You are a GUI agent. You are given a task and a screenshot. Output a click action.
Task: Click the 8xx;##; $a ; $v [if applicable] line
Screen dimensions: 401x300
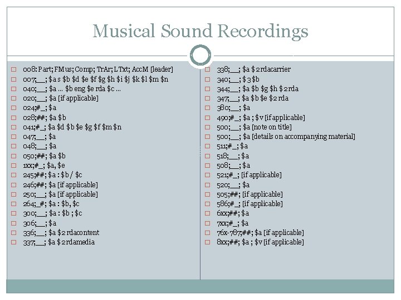(x=260, y=242)
